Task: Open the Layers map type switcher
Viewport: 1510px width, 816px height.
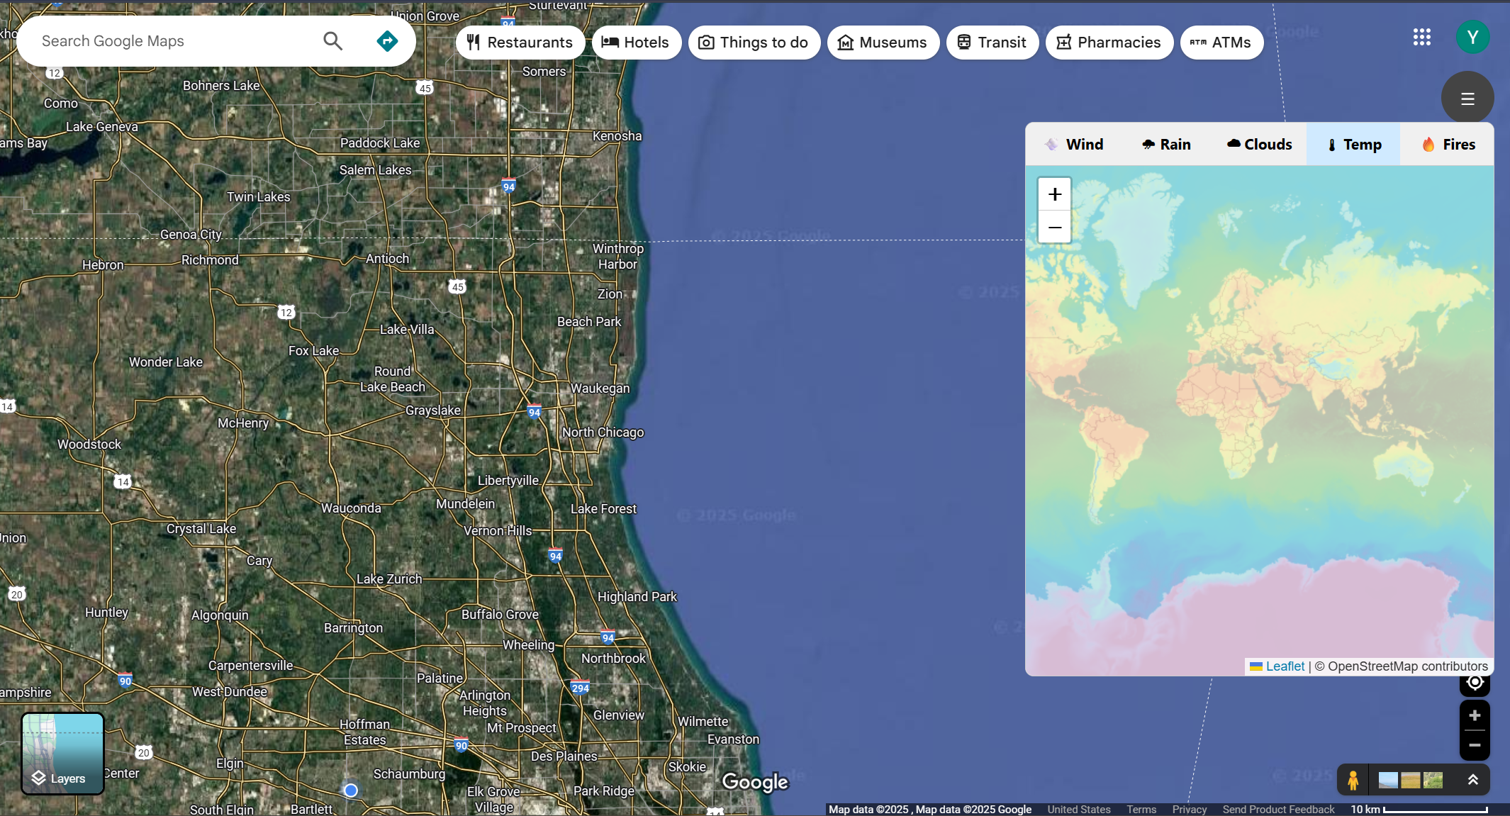Action: point(63,754)
